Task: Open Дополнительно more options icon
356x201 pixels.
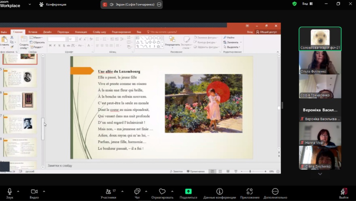Action: point(275,191)
